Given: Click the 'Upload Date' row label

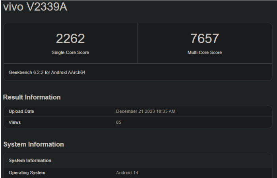Looking at the screenshot, I should pos(21,111).
